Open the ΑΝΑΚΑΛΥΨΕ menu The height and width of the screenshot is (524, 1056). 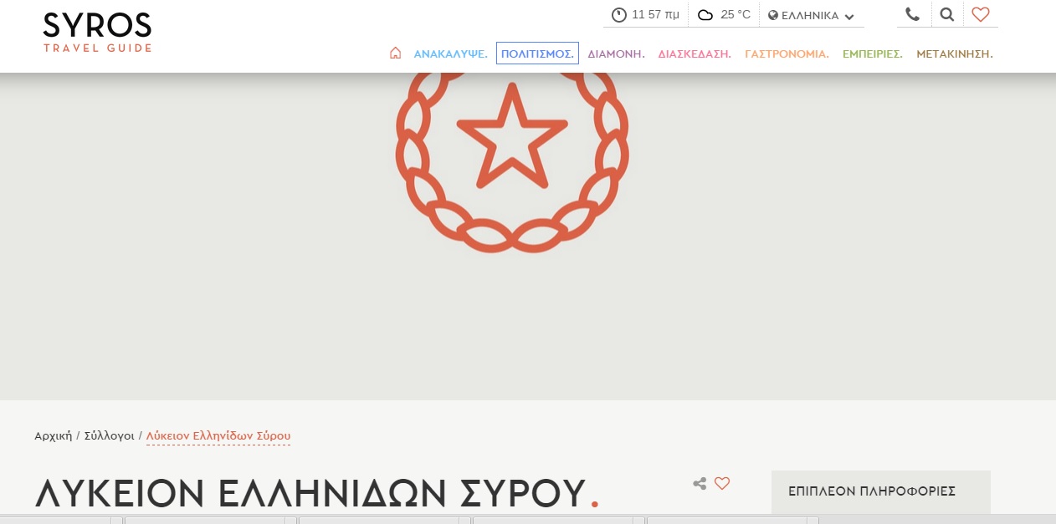click(450, 53)
